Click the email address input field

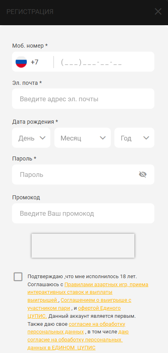coord(83,99)
